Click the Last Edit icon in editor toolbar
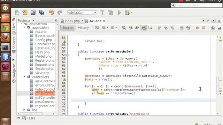Image resolution: width=223 pixels, height=125 pixels. click(97, 28)
